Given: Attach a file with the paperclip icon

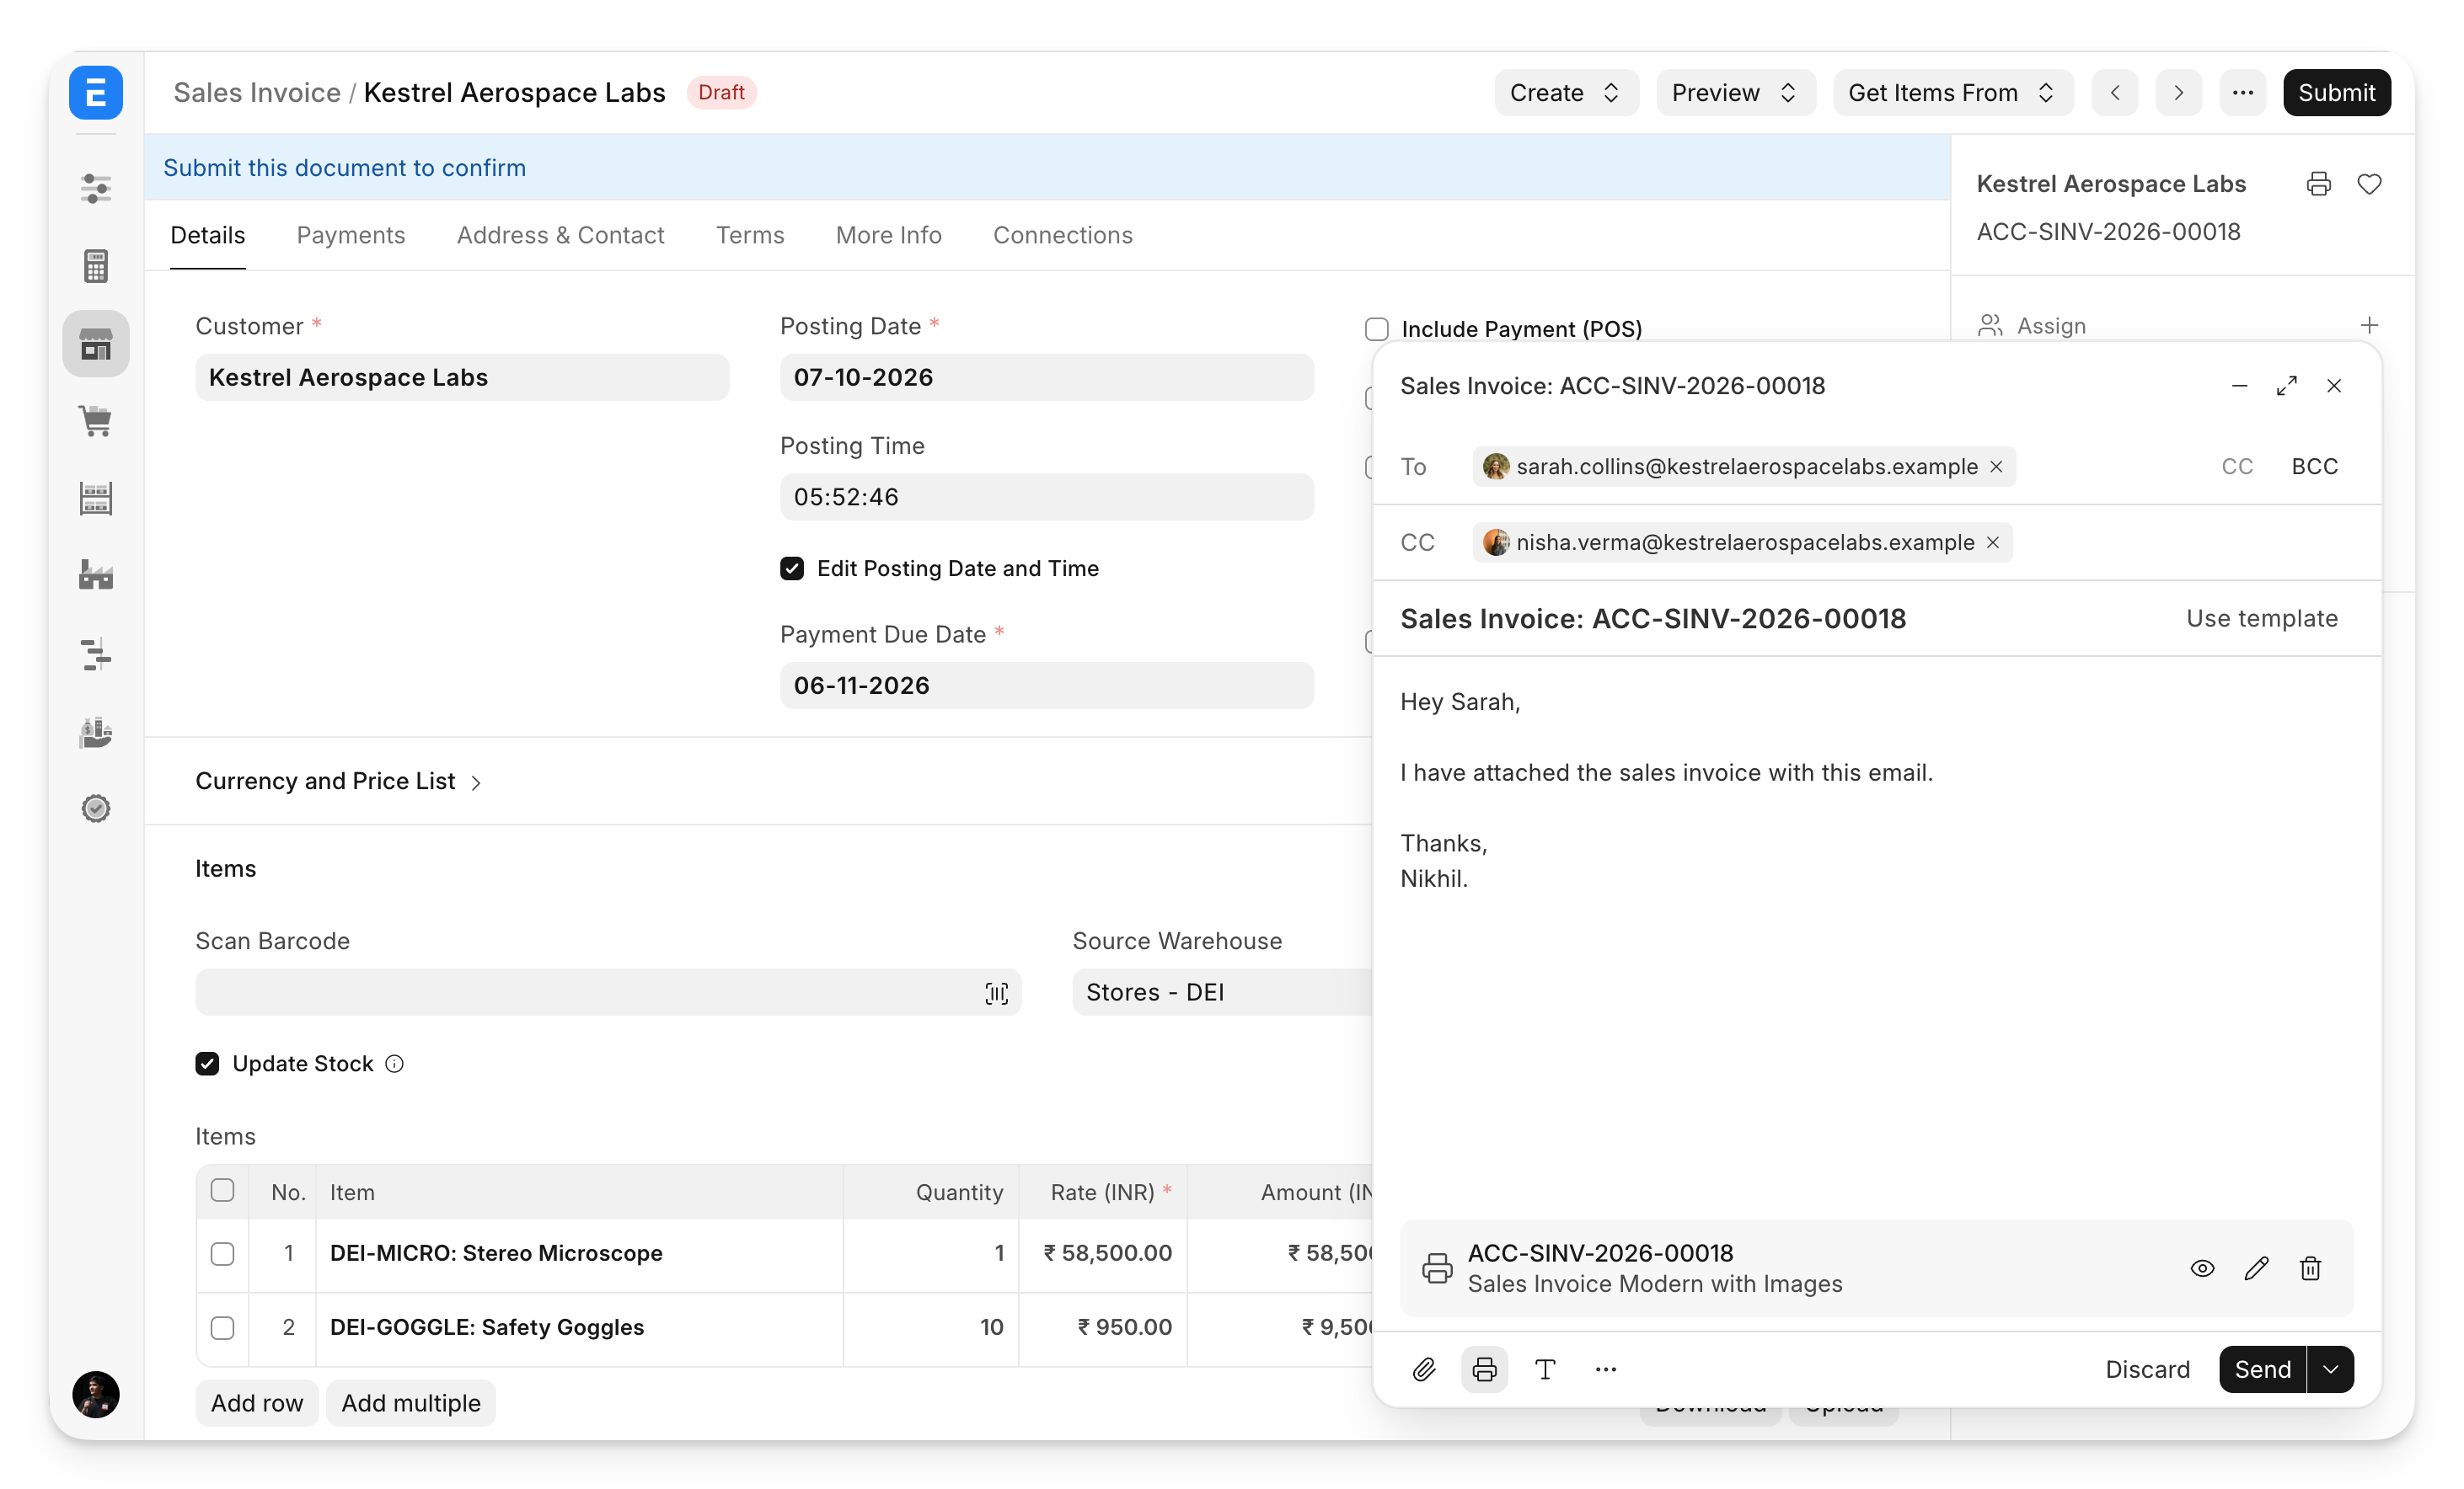Looking at the screenshot, I should (x=1424, y=1369).
